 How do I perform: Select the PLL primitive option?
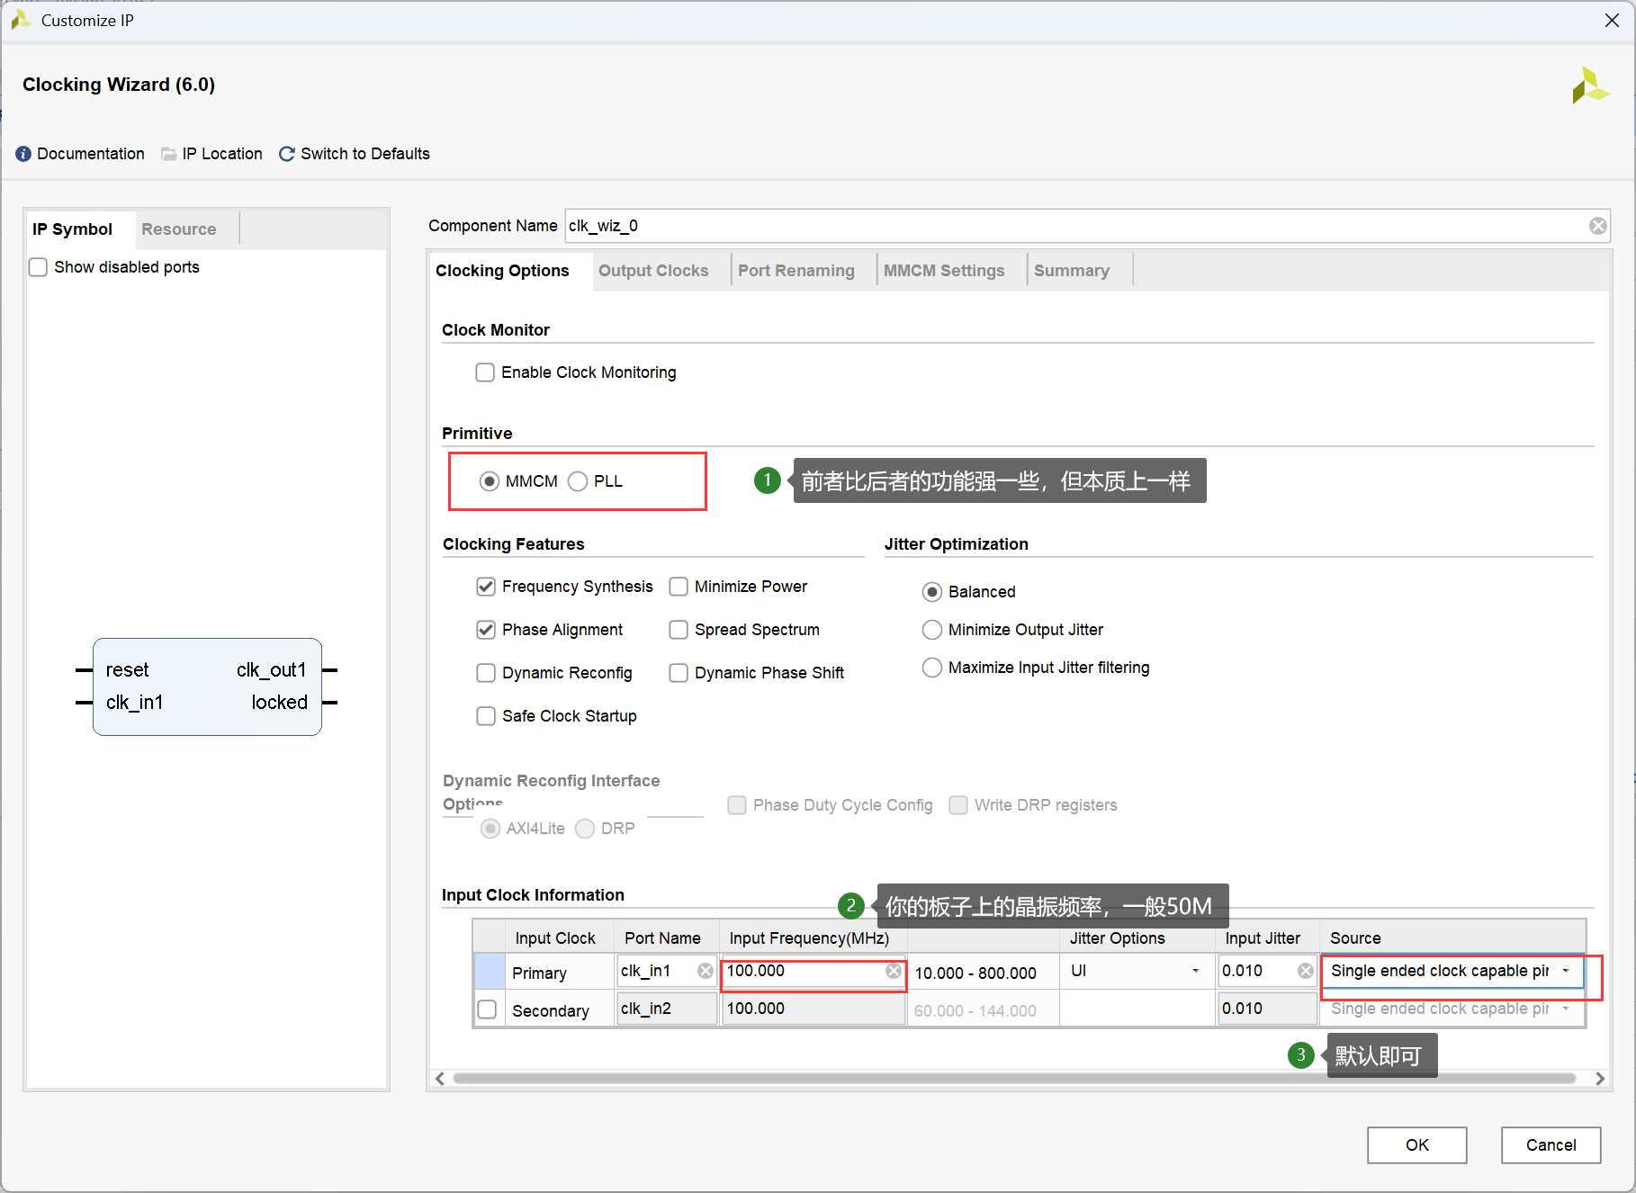point(578,481)
